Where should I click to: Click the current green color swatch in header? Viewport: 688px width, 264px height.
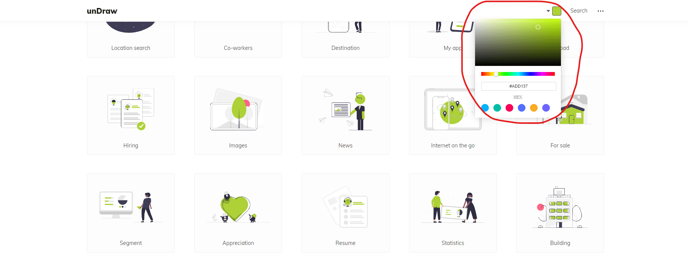557,11
